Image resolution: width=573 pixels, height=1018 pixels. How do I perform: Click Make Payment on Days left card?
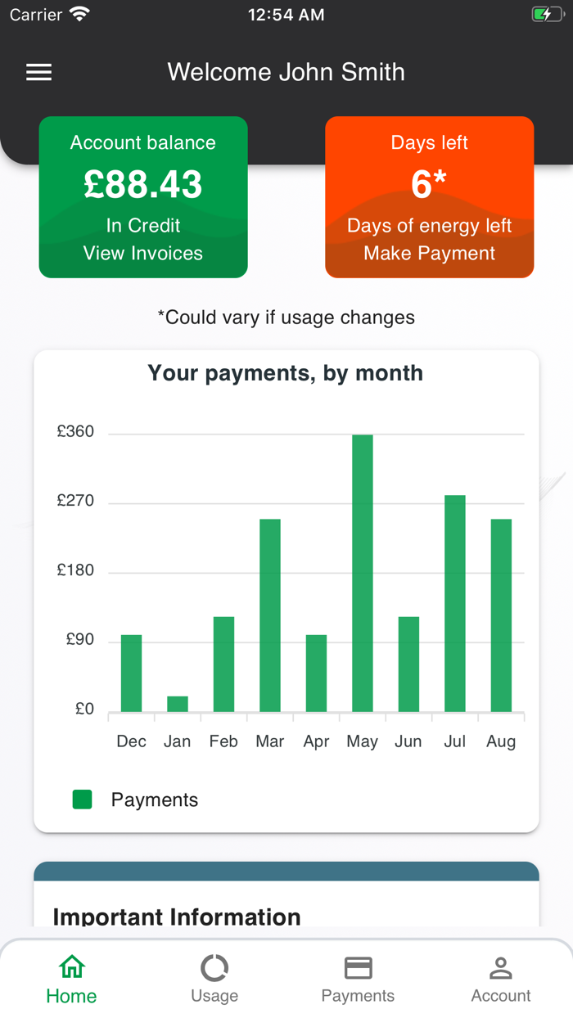[x=430, y=253]
